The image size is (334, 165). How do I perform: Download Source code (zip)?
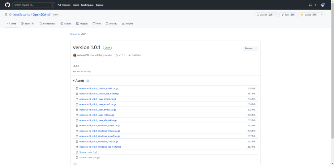pyautogui.click(x=88, y=152)
